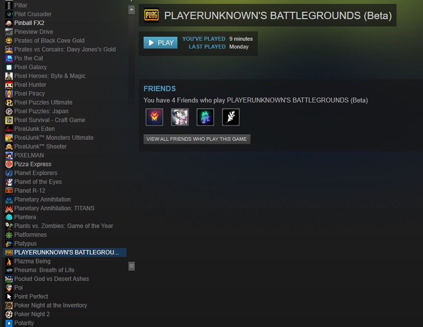Click the PixelJunk Shooter icon
The image size is (423, 327).
[x=9, y=147]
